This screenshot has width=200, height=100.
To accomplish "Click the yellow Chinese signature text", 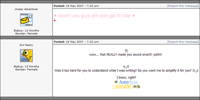I will pos(123,87).
